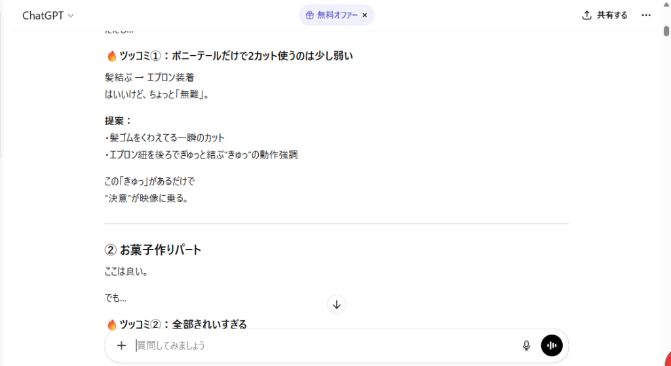671x366 pixels.
Task: Open the three-dot more options menu
Action: pyautogui.click(x=646, y=15)
